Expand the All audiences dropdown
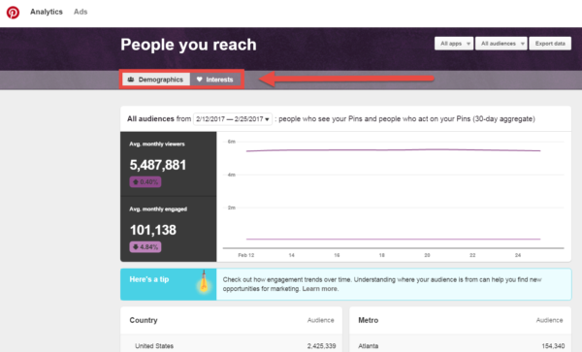Viewport: 582px width, 352px height. click(x=501, y=44)
